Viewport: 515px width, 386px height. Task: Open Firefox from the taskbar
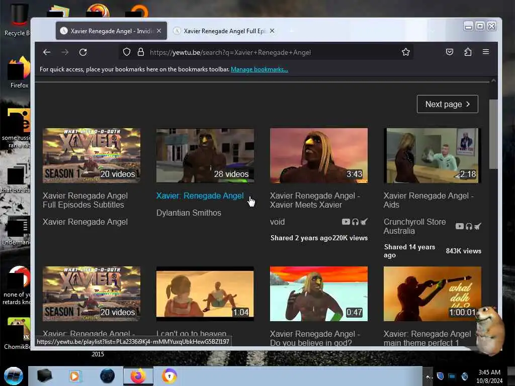point(138,376)
